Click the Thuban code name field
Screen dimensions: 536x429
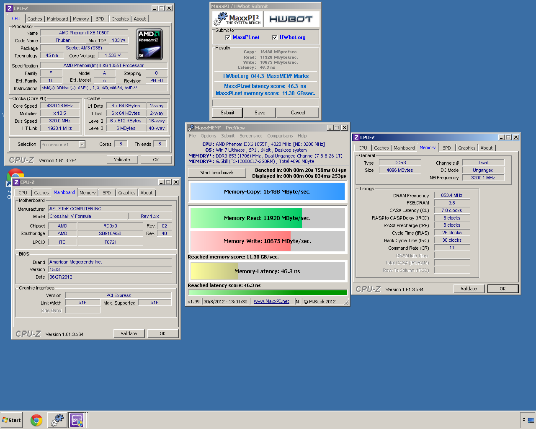pos(63,41)
